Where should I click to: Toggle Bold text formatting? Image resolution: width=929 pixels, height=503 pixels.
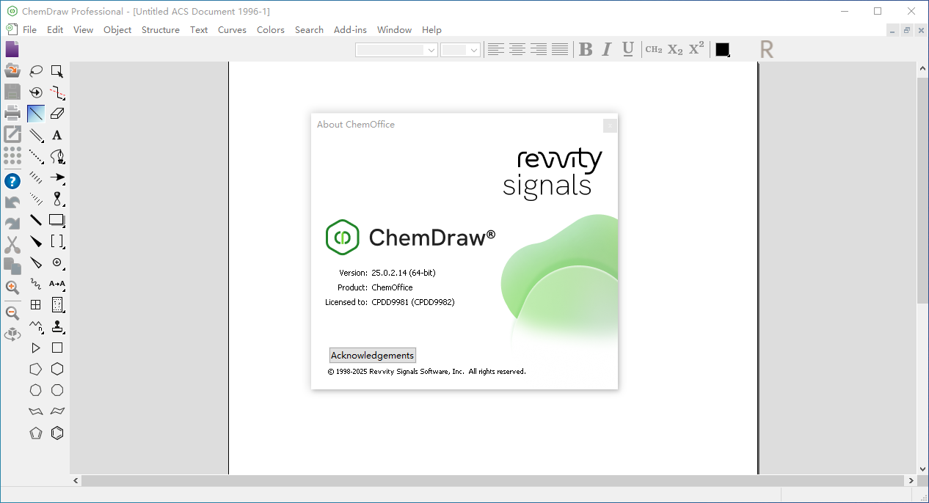tap(585, 49)
